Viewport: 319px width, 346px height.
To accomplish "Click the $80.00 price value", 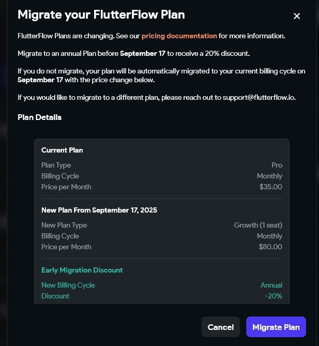I will 270,247.
